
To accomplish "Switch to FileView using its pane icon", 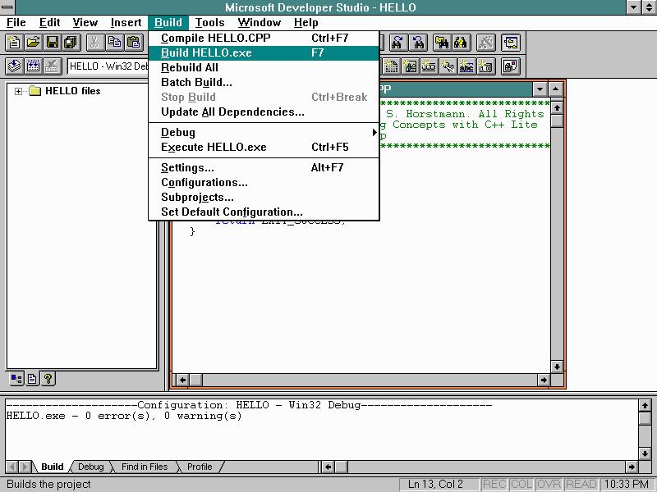I will [31, 378].
